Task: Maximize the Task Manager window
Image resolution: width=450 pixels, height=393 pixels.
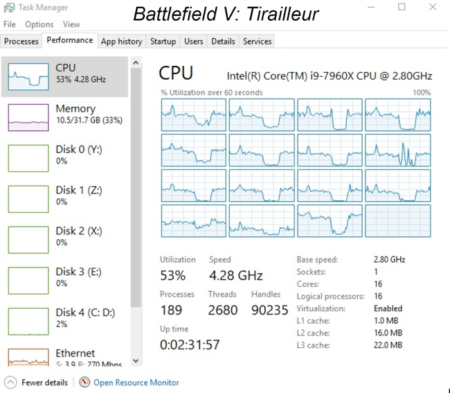Action: point(402,7)
